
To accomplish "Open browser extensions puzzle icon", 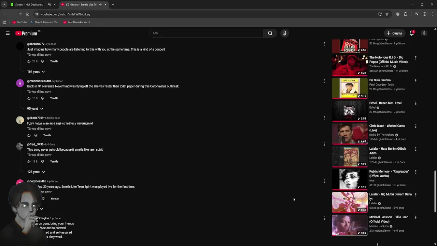I will [x=406, y=14].
